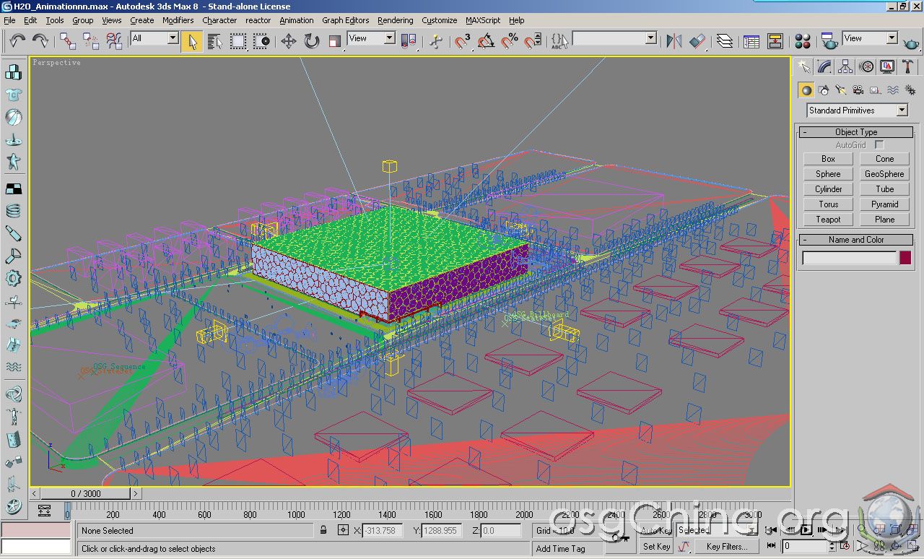Click the Redo arrow in the toolbar
Screen dimensions: 924x559
(40, 41)
